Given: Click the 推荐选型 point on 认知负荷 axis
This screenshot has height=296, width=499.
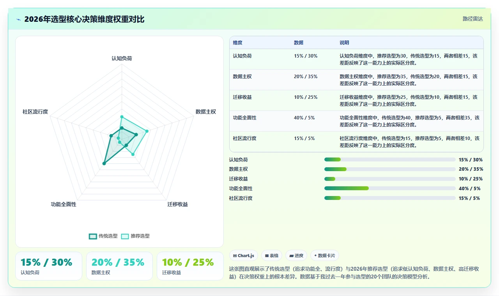Looking at the screenshot, I should click(122, 117).
